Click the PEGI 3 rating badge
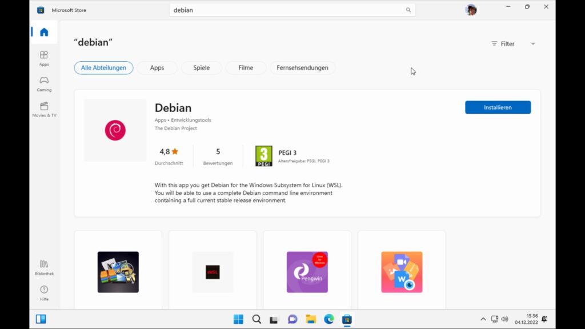 pyautogui.click(x=264, y=156)
